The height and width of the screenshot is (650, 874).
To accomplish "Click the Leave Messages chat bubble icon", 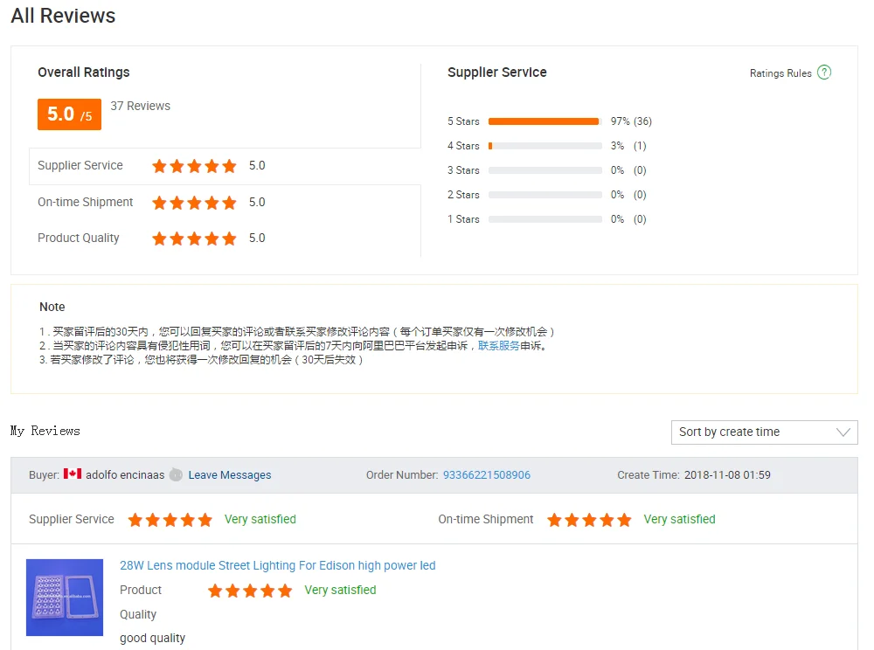I will [176, 474].
